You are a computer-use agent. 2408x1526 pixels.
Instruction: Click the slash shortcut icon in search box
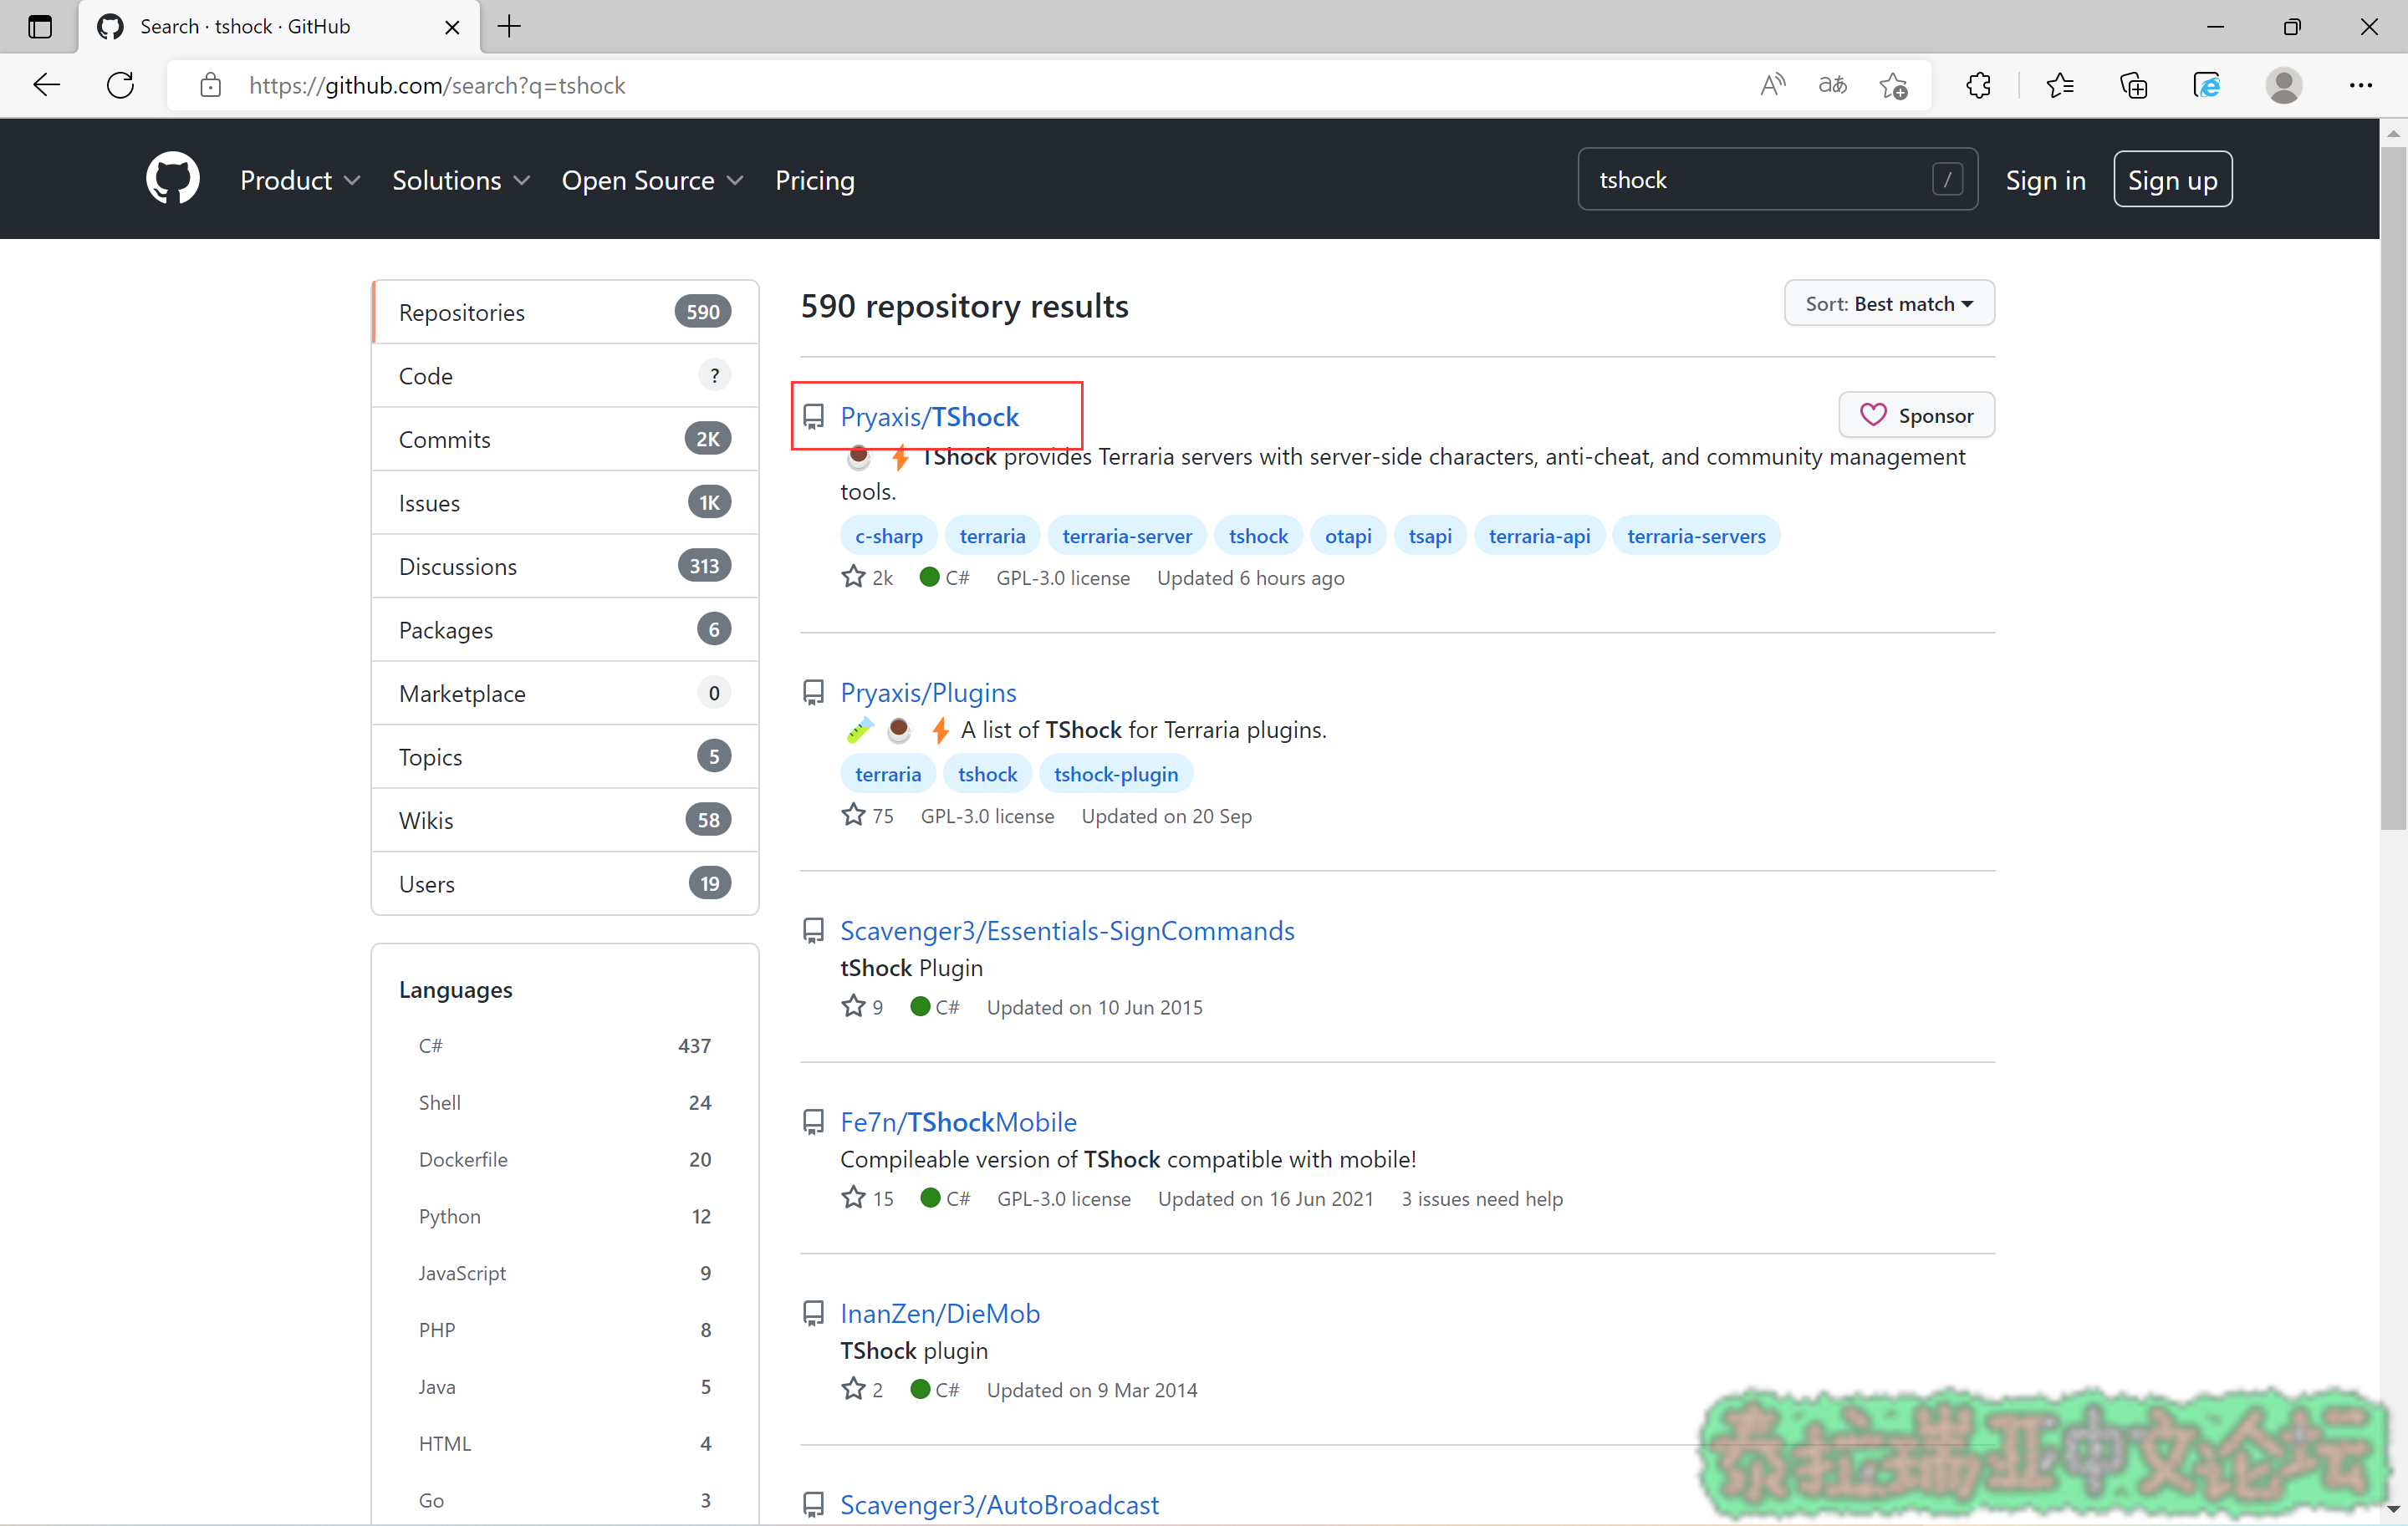[x=1947, y=179]
